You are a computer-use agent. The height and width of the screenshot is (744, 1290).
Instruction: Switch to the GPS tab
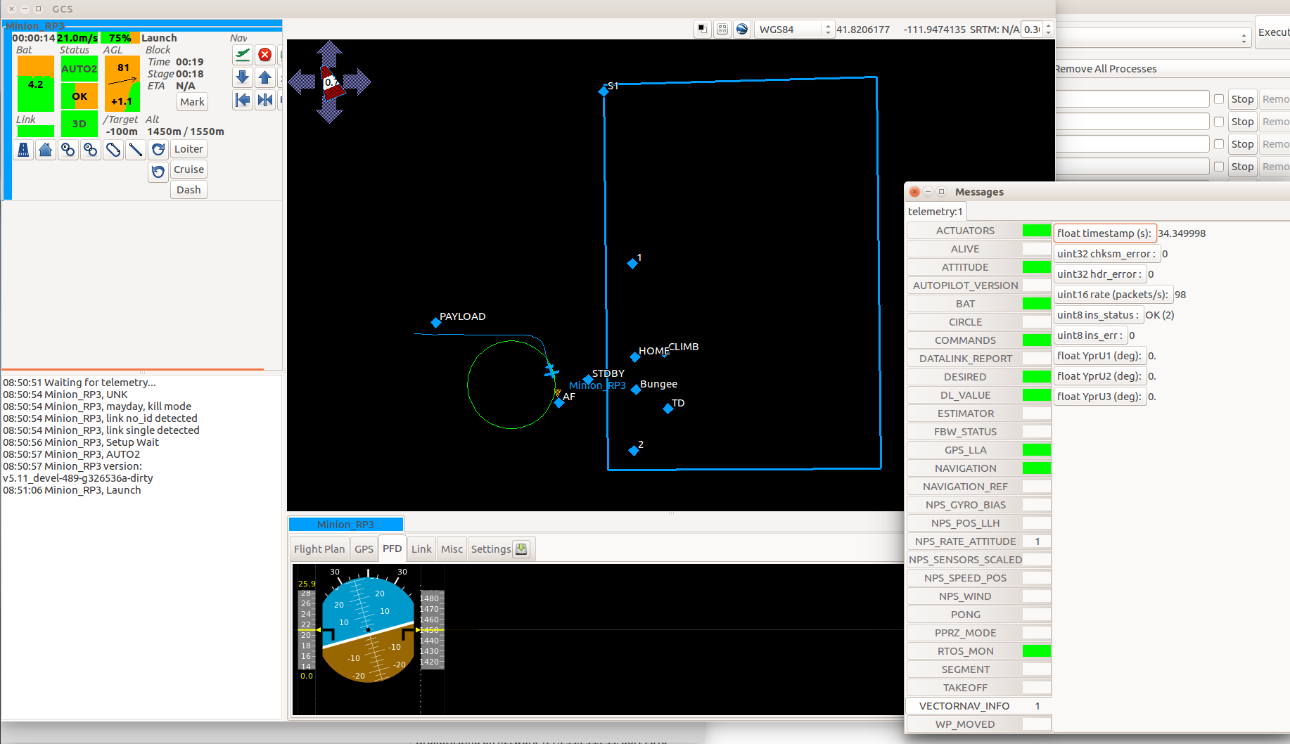click(x=364, y=549)
